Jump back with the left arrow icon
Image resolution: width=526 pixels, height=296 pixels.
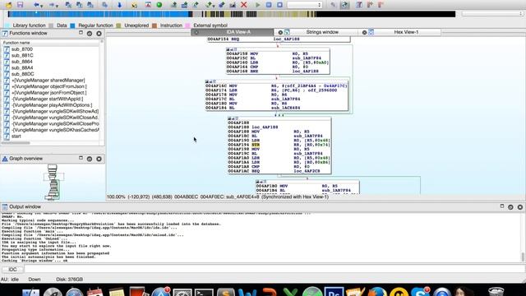(x=36, y=5)
